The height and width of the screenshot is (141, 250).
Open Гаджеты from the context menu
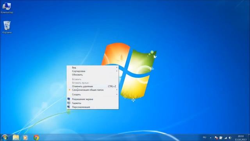tap(93, 103)
